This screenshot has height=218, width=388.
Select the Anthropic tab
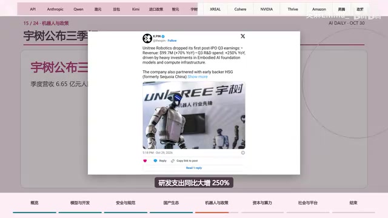click(55, 9)
